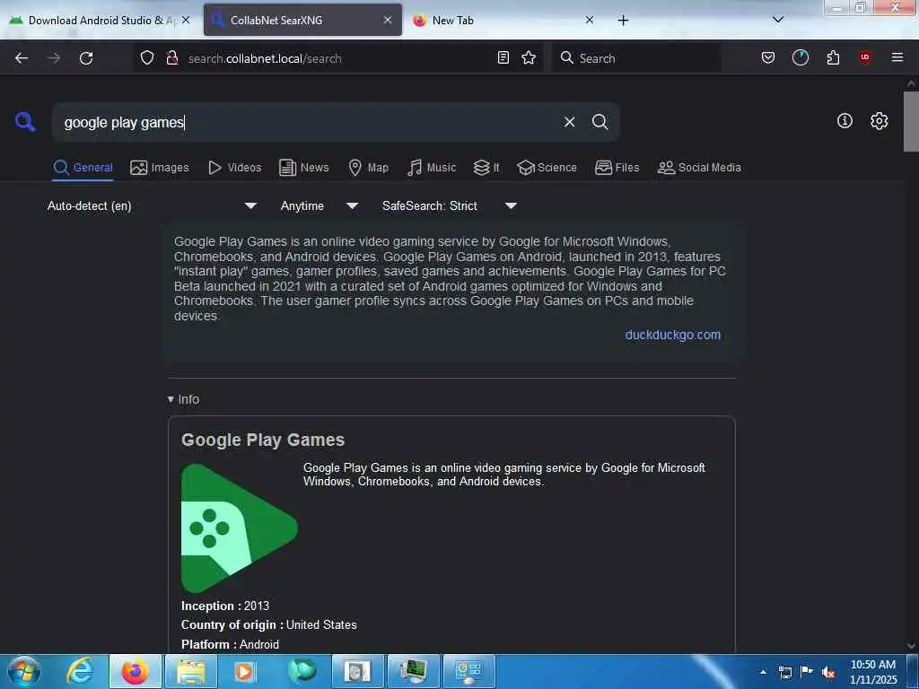Open the SearXNG About info icon
The image size is (919, 689).
point(845,121)
